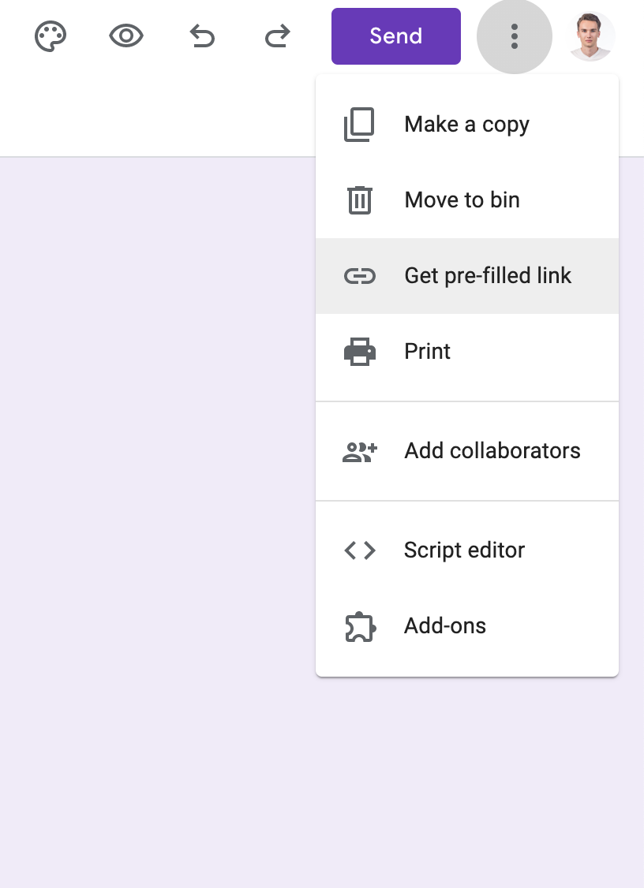644x888 pixels.
Task: Undo the last change with the arrow icon
Action: tap(202, 36)
